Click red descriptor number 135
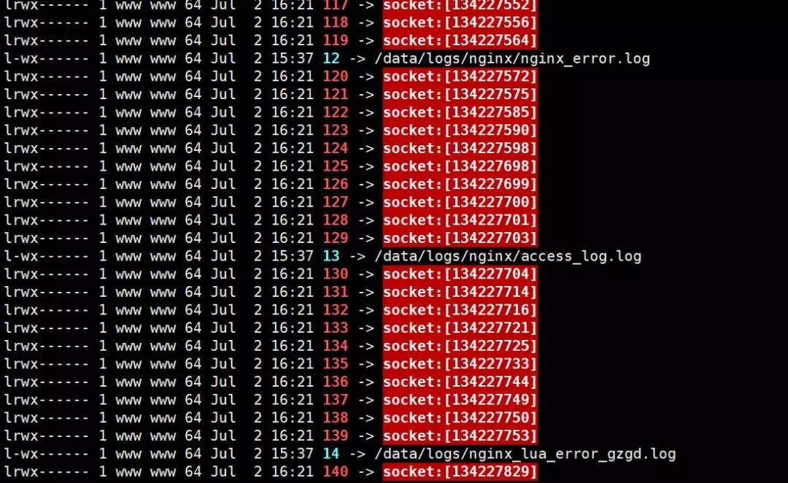Viewport: 788px width, 483px height. pyautogui.click(x=335, y=363)
